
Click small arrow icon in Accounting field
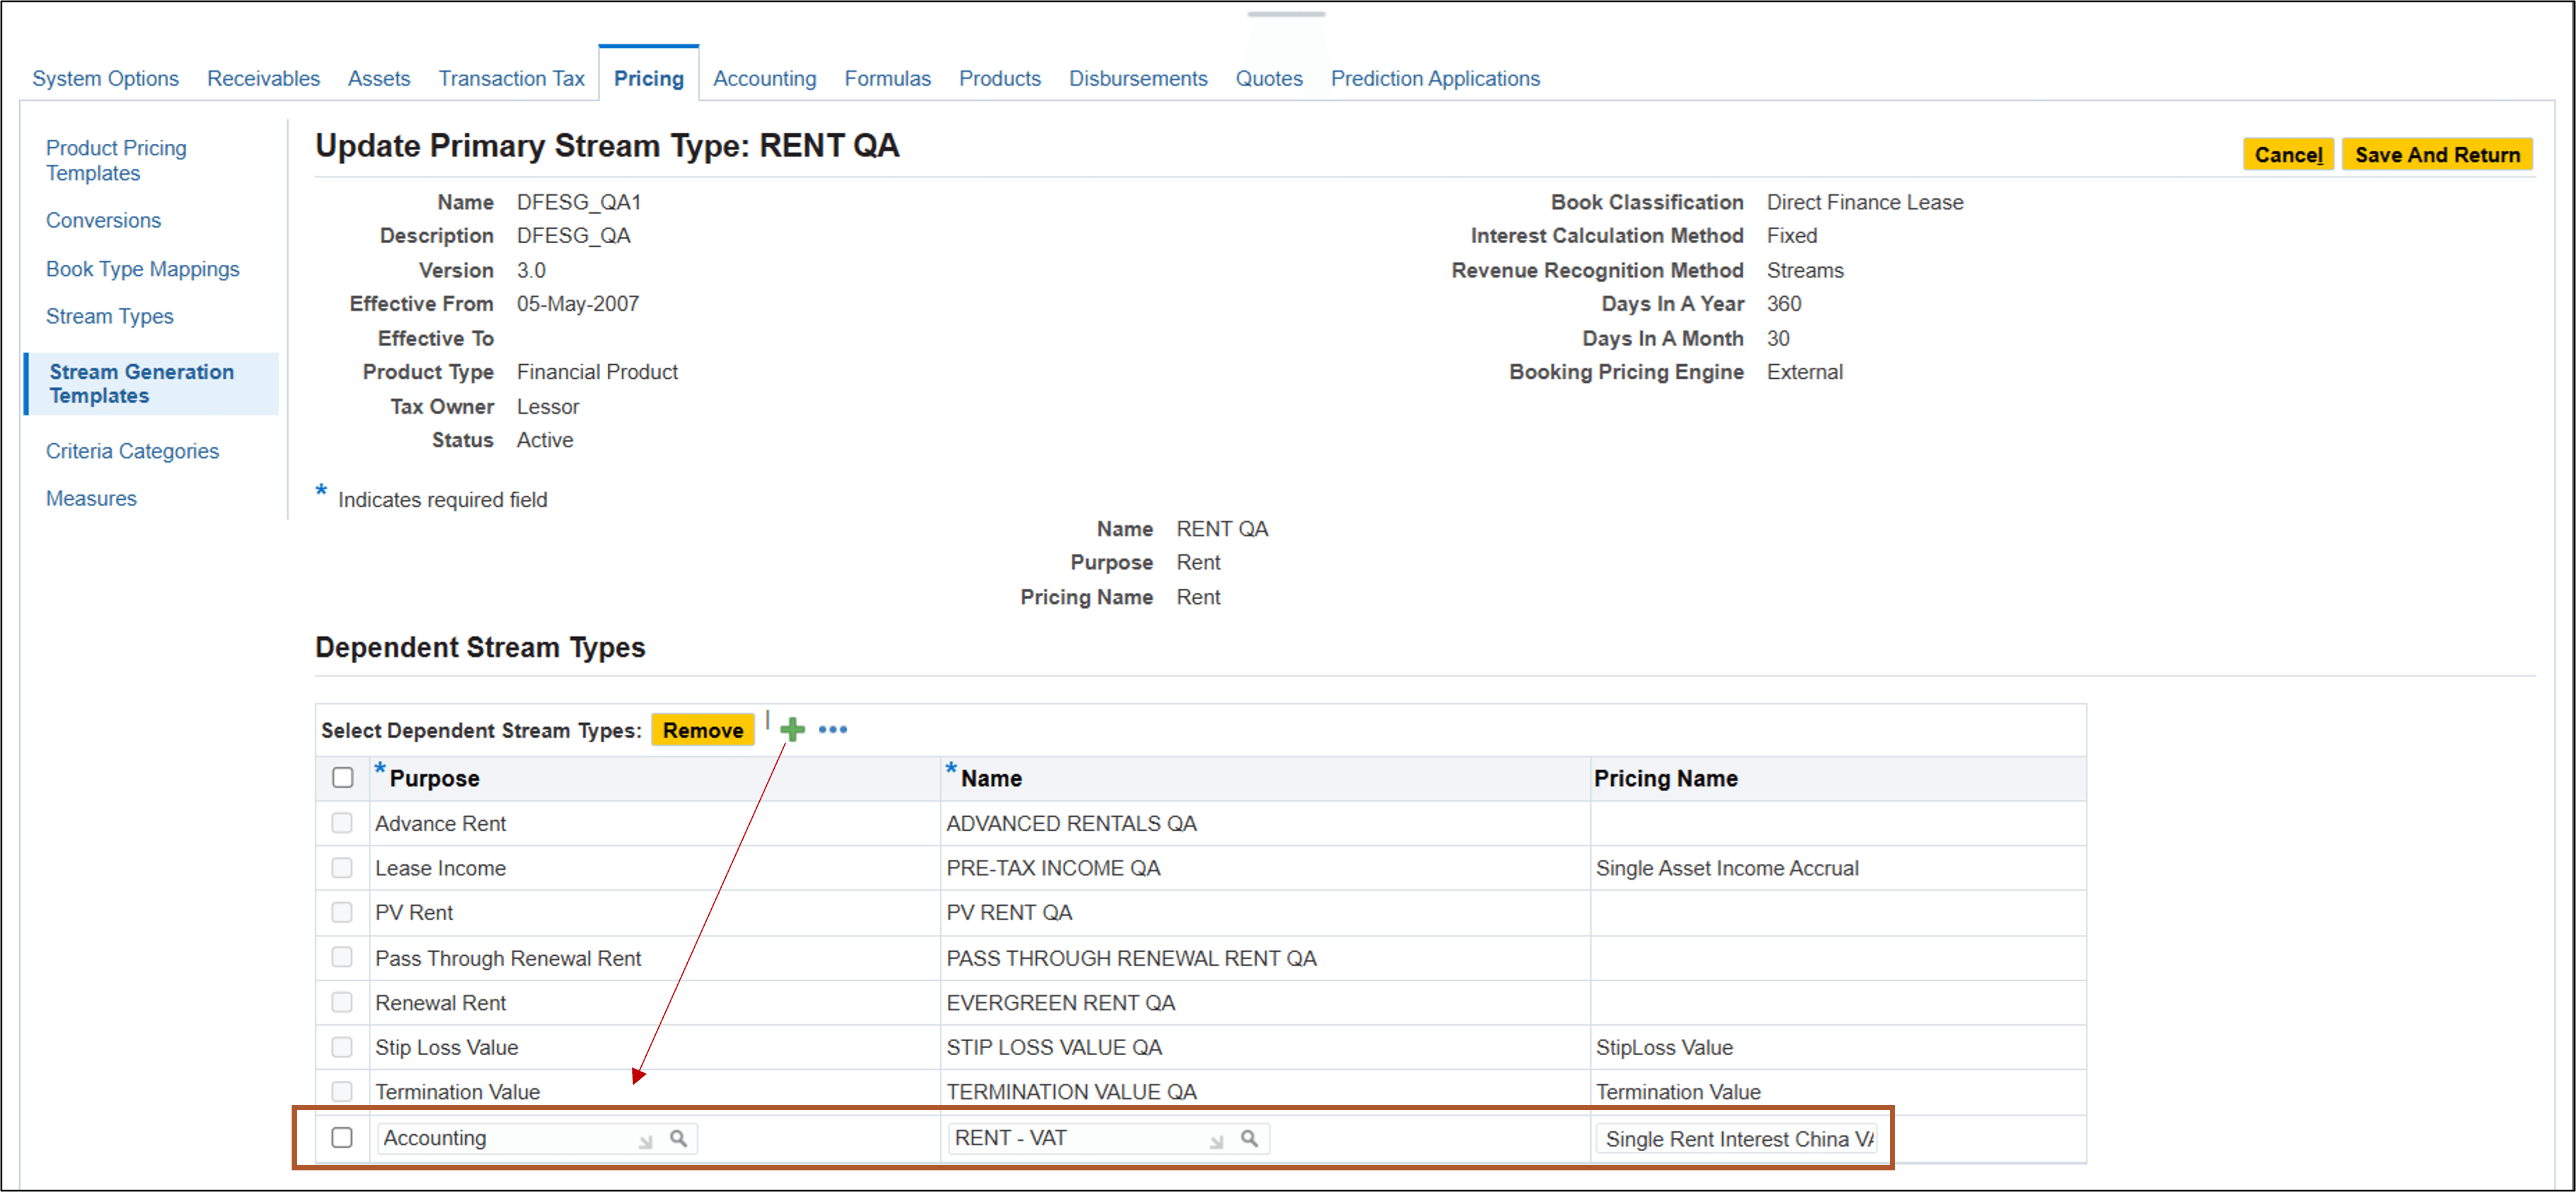click(x=646, y=1141)
